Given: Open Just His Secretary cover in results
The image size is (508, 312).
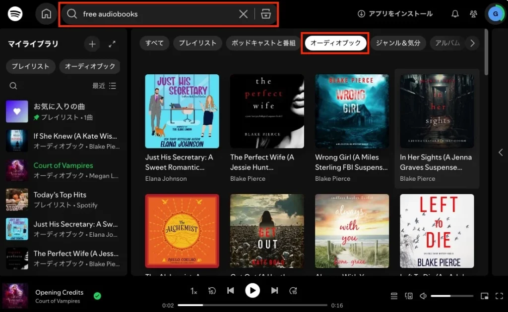Looking at the screenshot, I should coord(182,111).
